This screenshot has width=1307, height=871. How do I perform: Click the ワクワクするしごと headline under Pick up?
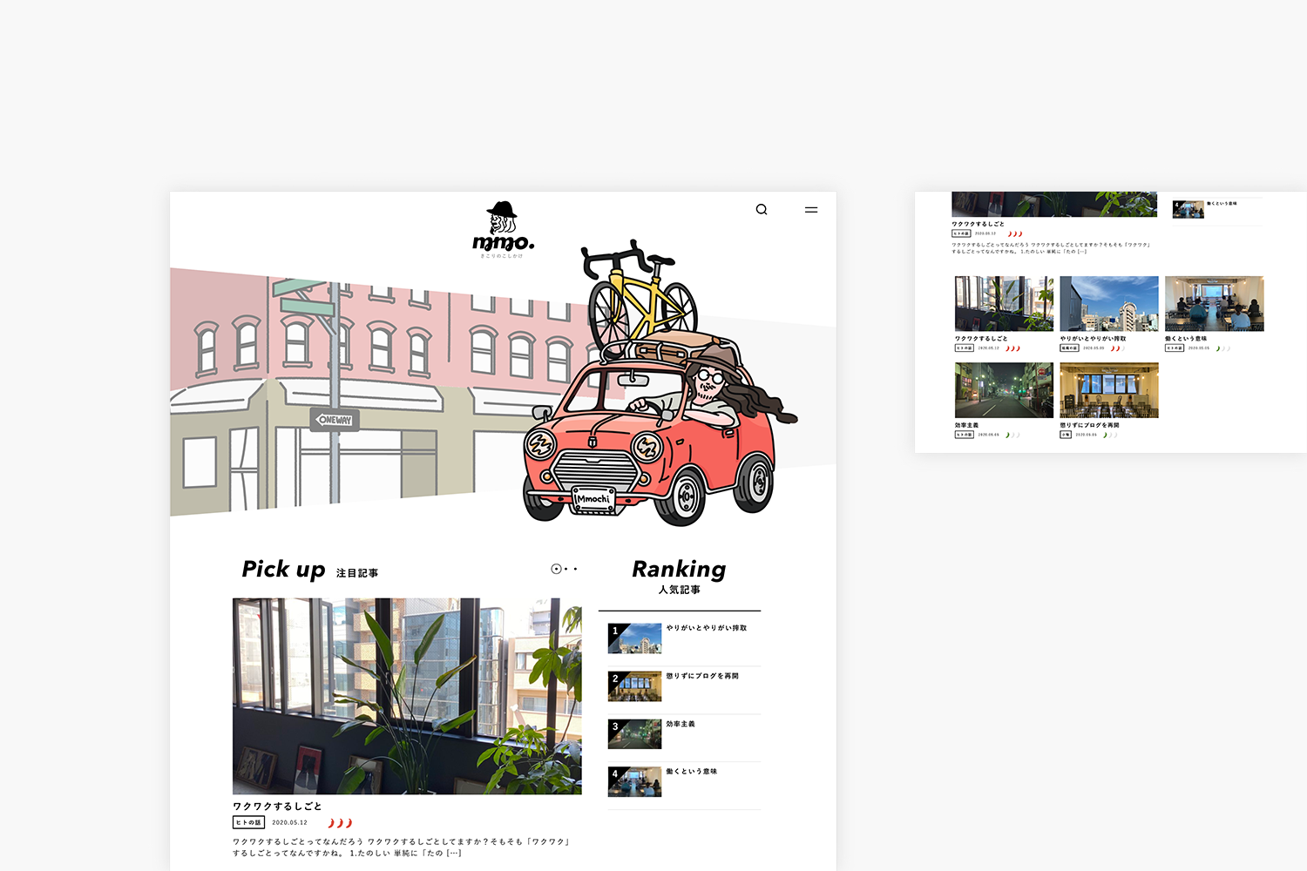(277, 807)
